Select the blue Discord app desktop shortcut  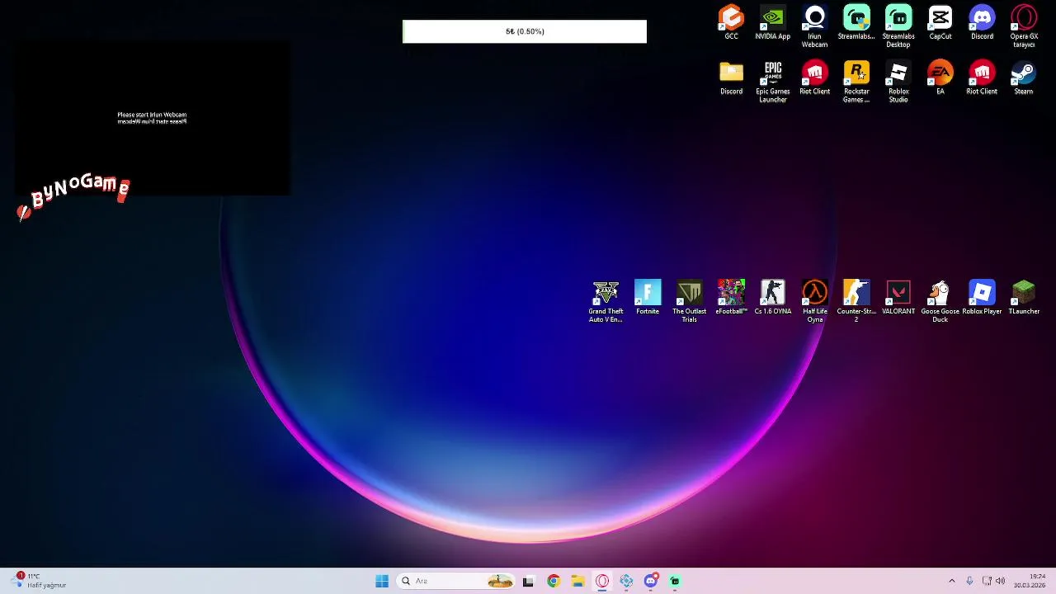point(982,22)
